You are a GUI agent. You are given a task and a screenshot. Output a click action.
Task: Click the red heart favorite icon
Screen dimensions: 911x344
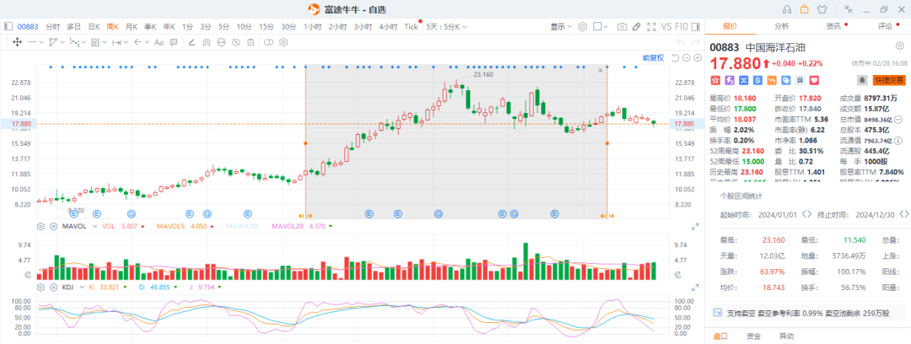(814, 79)
